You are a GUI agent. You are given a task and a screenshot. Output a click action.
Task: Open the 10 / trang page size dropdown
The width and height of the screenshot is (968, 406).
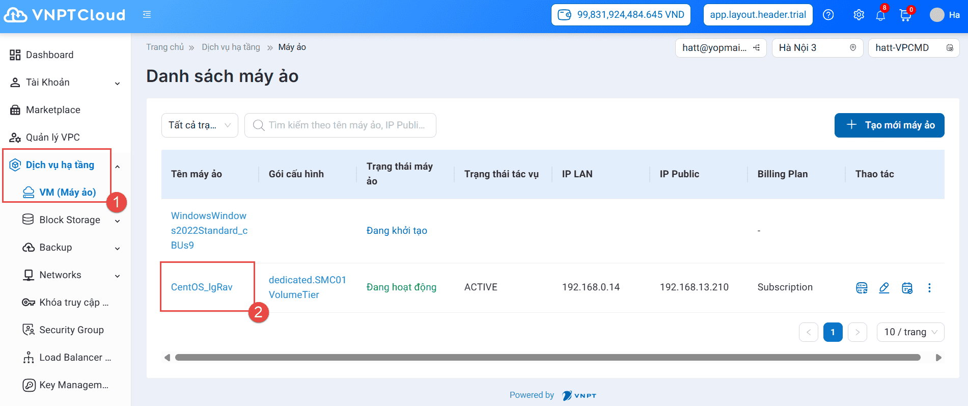pos(910,332)
